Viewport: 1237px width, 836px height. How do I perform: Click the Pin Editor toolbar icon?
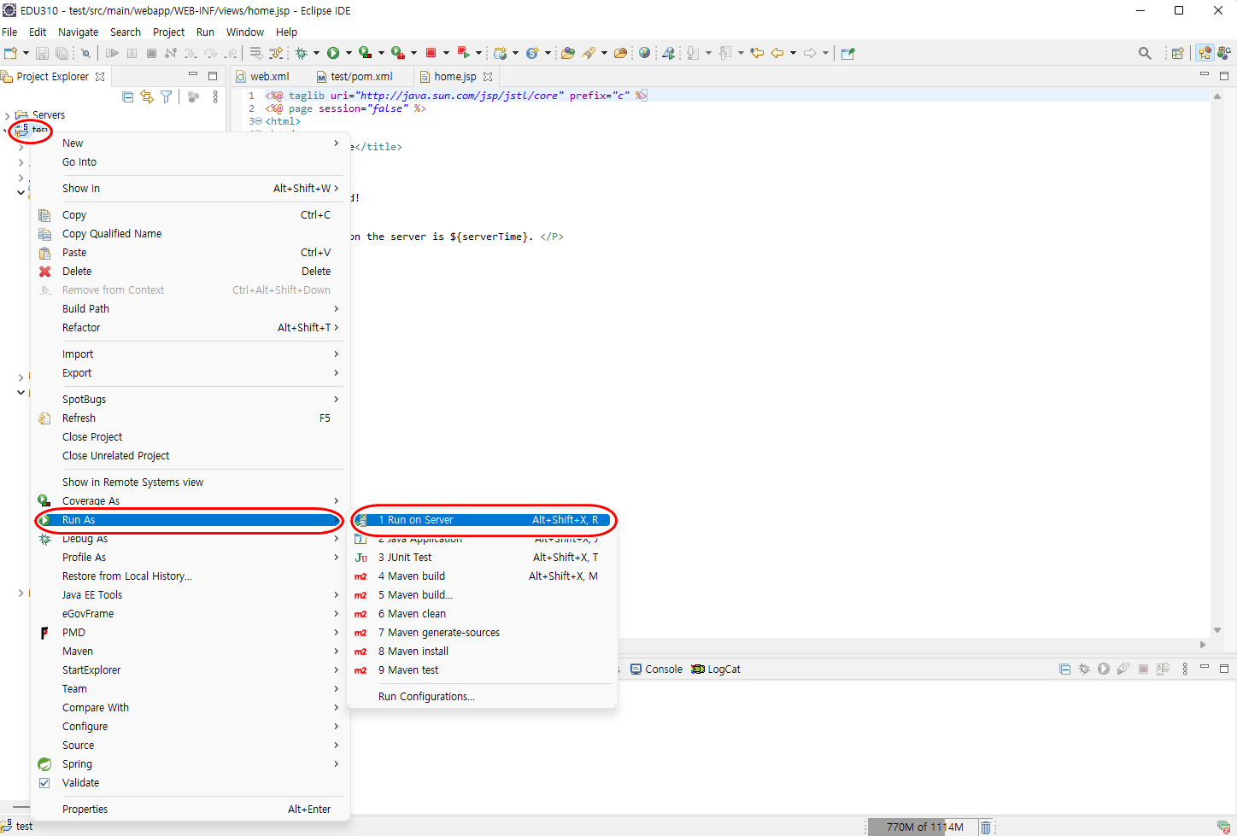[848, 53]
